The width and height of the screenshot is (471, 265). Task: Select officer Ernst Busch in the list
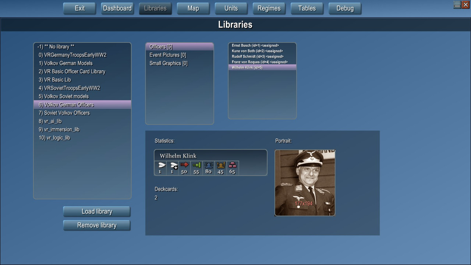coord(262,46)
